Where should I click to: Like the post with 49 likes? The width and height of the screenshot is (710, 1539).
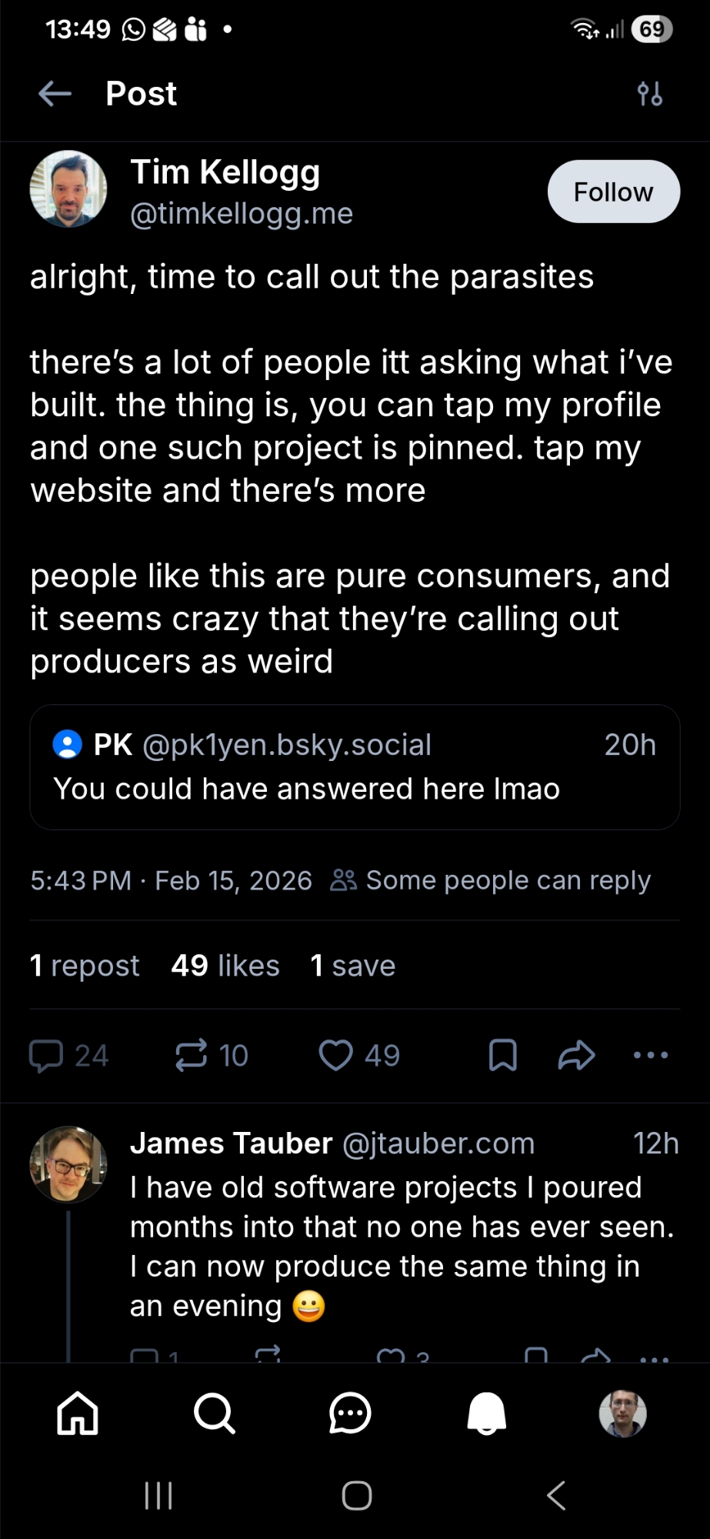point(336,1055)
